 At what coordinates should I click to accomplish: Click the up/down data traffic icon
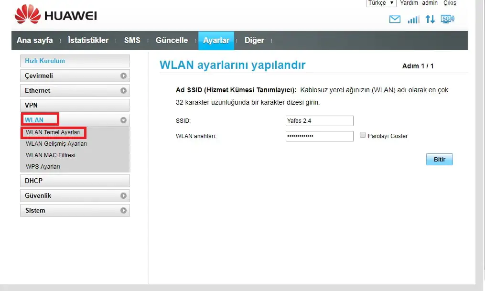430,20
